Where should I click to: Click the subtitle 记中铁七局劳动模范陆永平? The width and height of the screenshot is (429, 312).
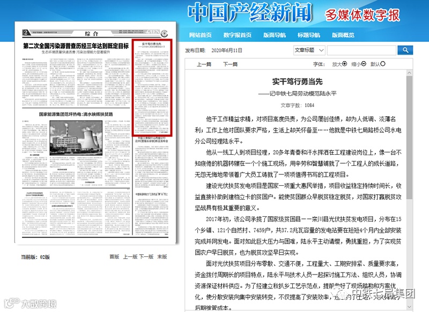pyautogui.click(x=298, y=93)
